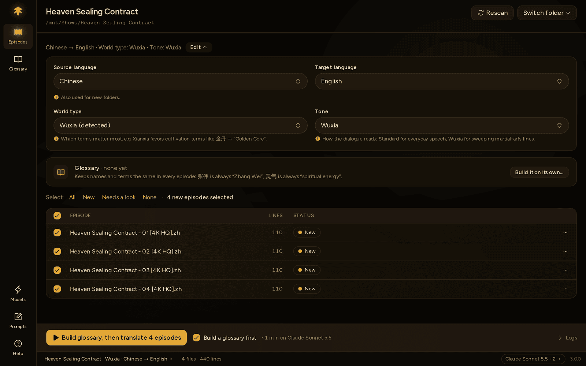Expand the Logs panel
This screenshot has height=366, width=586.
point(568,338)
